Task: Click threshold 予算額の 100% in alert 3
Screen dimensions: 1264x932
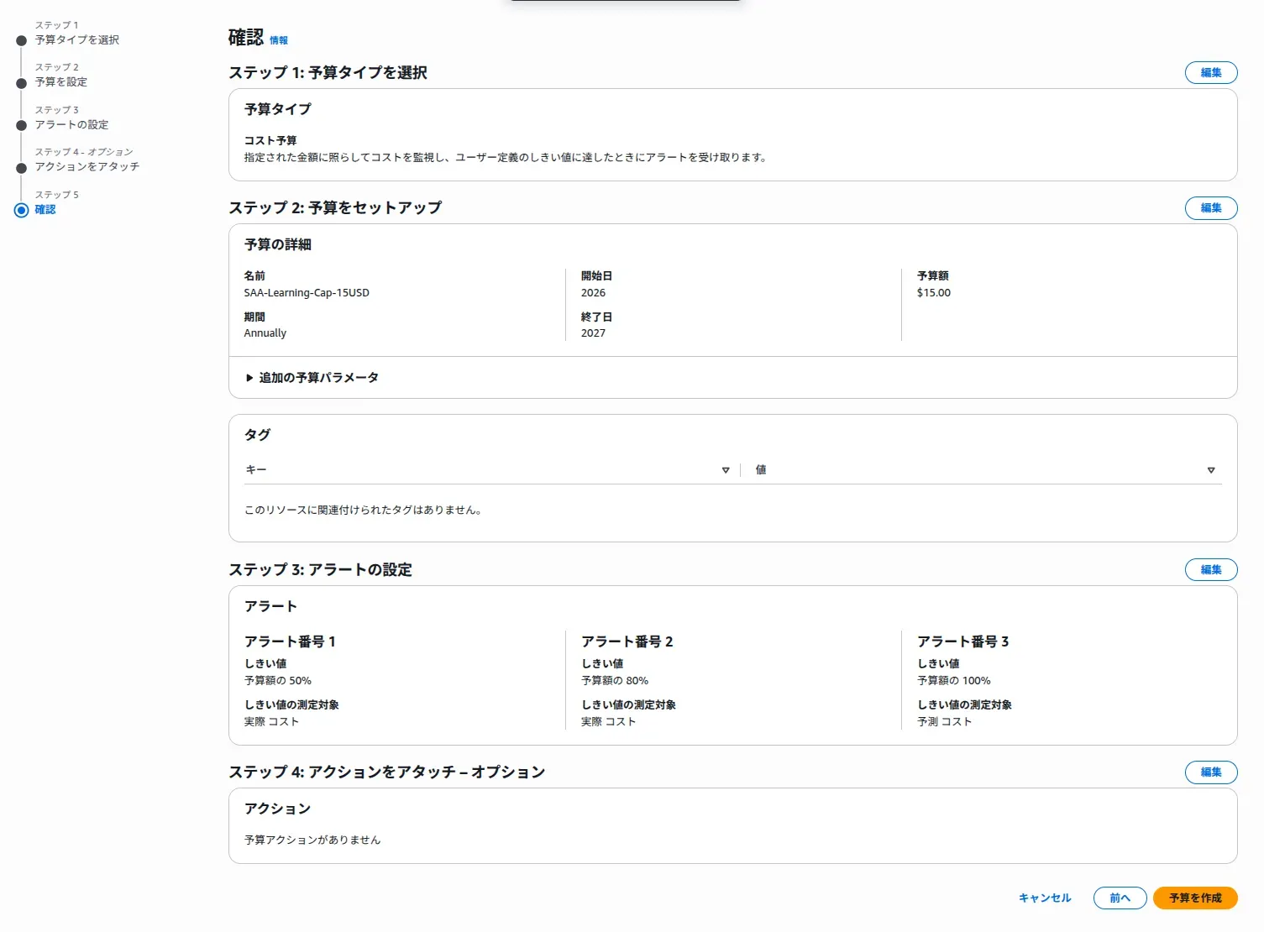Action: [954, 681]
